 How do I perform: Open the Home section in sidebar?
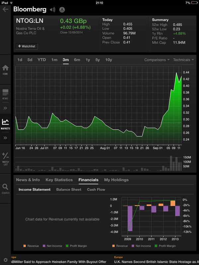click(x=5, y=70)
